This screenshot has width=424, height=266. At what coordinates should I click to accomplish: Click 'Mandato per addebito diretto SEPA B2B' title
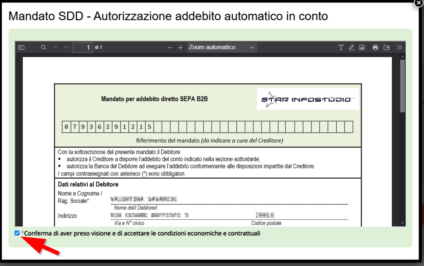[154, 99]
